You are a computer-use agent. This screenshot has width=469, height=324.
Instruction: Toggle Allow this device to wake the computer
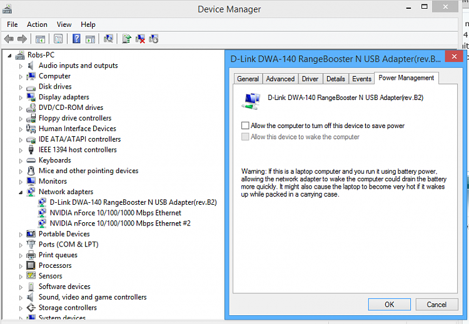click(x=245, y=137)
